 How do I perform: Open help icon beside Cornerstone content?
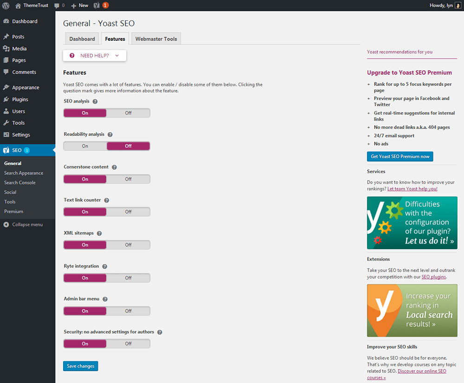pyautogui.click(x=114, y=167)
